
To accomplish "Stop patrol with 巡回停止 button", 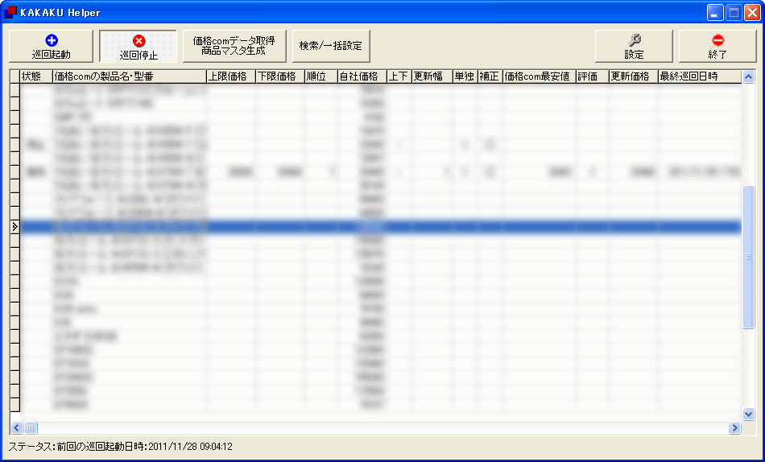I will click(x=139, y=47).
